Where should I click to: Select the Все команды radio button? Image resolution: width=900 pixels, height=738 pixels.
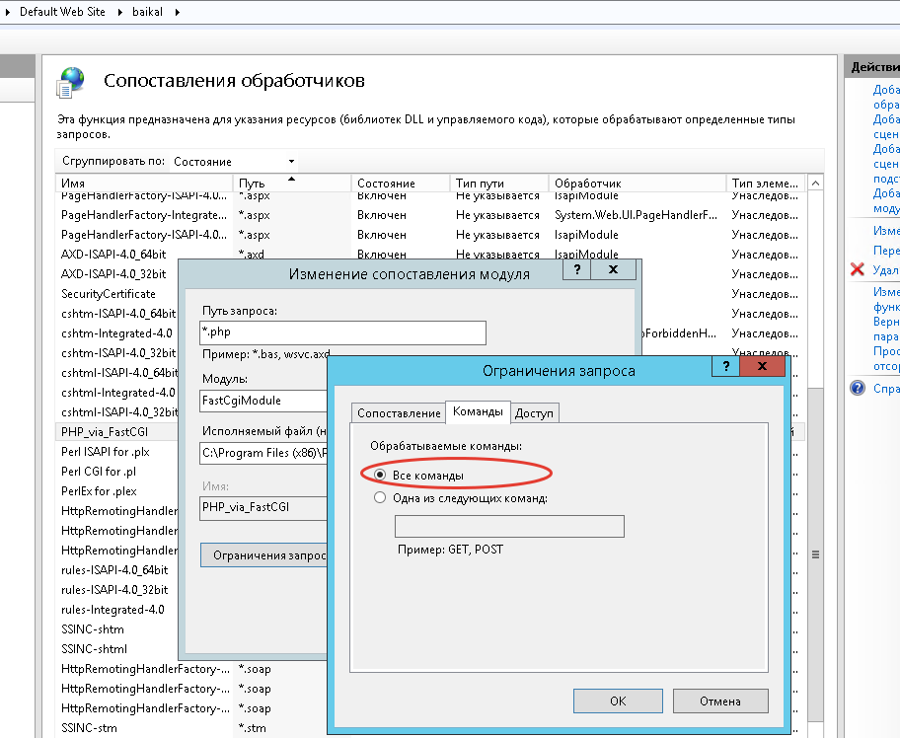point(380,475)
